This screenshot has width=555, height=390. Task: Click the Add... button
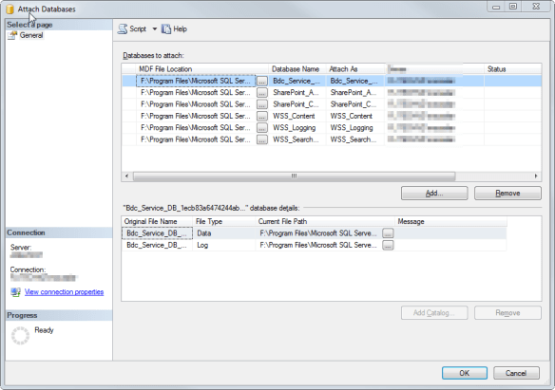click(434, 194)
